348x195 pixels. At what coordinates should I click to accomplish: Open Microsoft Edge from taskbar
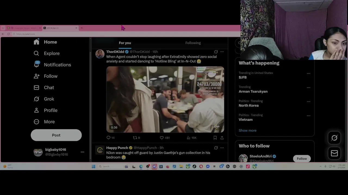tap(141, 166)
